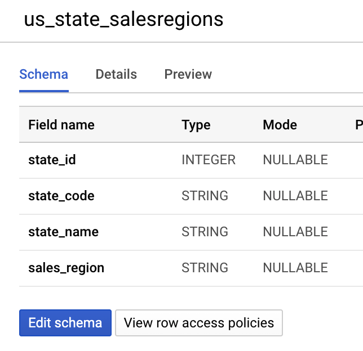Open View row access policies
The height and width of the screenshot is (351, 363).
click(198, 323)
